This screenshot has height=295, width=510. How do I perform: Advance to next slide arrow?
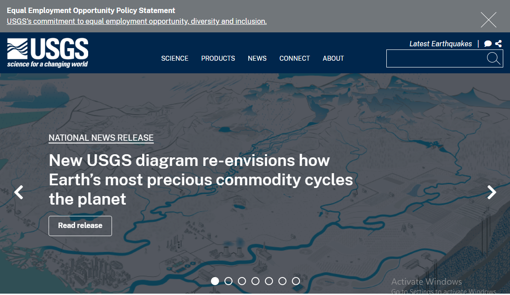pyautogui.click(x=492, y=192)
